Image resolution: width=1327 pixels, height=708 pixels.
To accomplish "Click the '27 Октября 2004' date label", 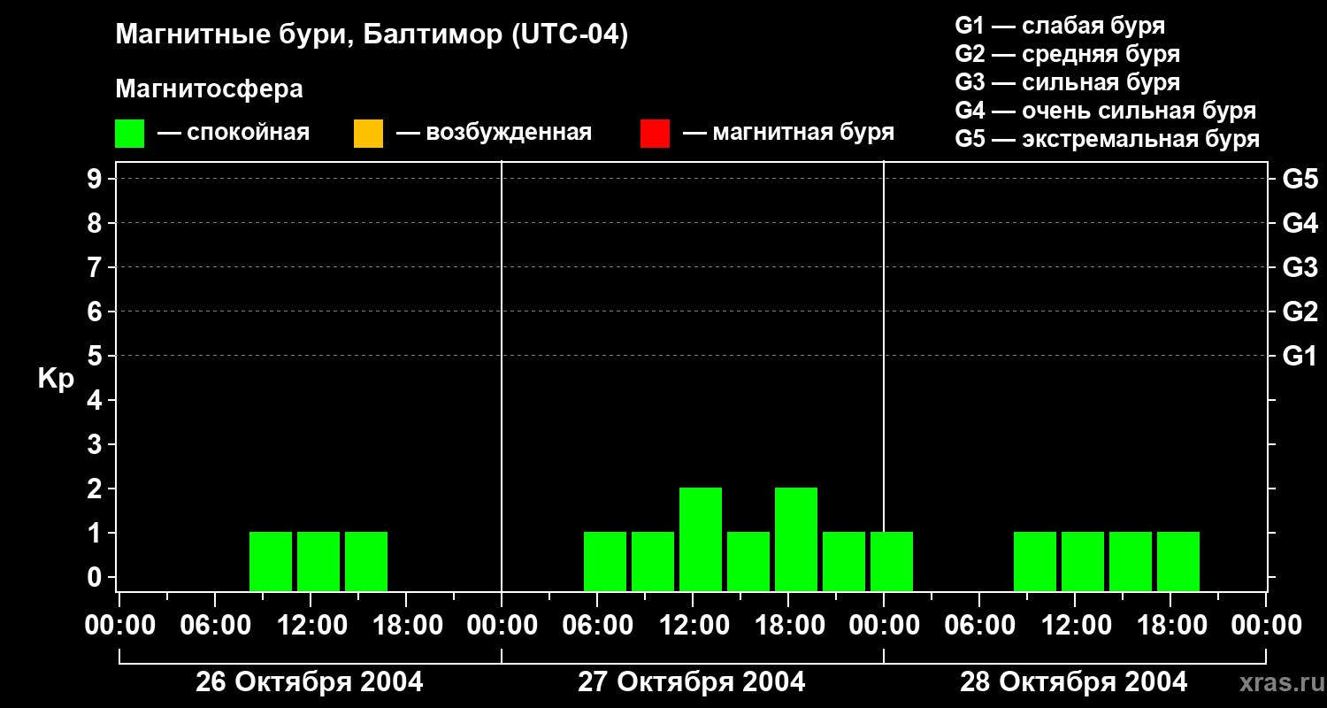I will 692,681.
